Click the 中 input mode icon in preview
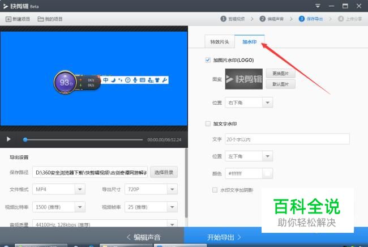 coord(106,80)
